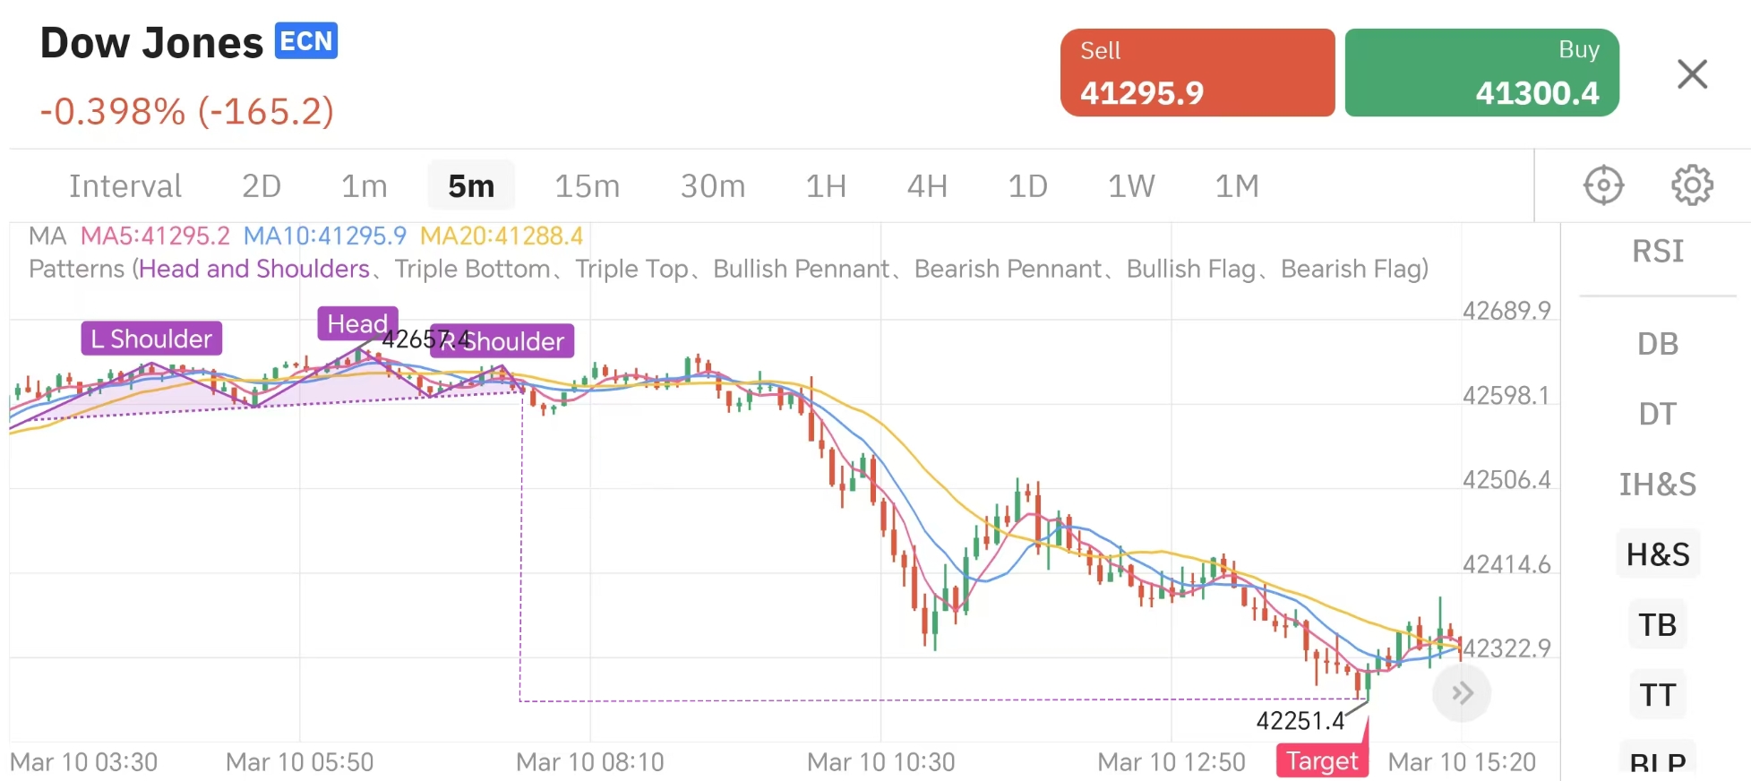The width and height of the screenshot is (1751, 781).
Task: Close the Dow Jones chart panel
Action: [1692, 74]
